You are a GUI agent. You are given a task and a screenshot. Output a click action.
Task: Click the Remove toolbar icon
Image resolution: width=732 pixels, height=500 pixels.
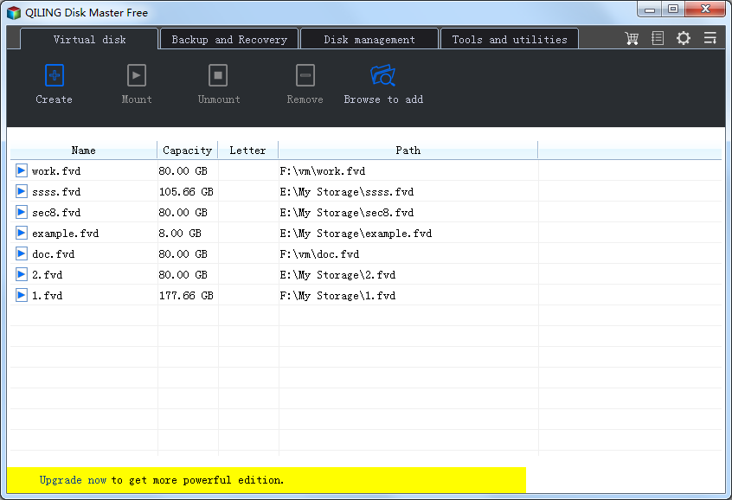click(x=305, y=75)
